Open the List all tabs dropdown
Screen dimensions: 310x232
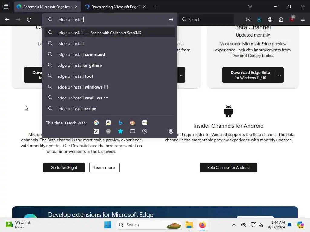coord(250,7)
